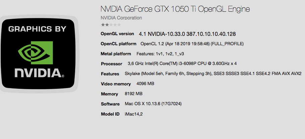Click the Processor label
The width and height of the screenshot is (305, 139).
(111, 64)
